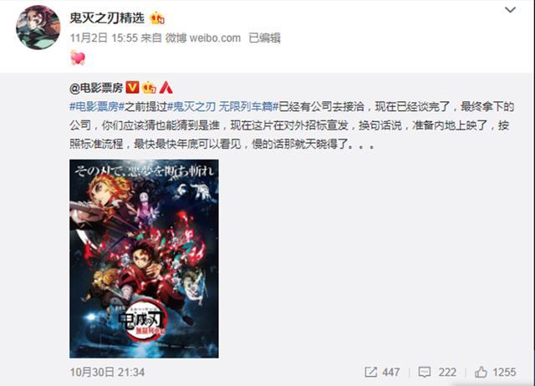Open the 鬼灭之刃精选 username link
535x386 pixels.
(107, 18)
